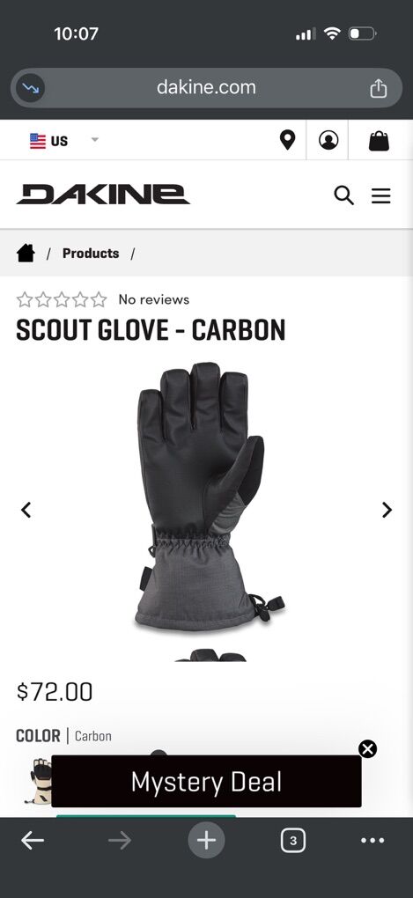
Task: Select the tan glove color swatch
Action: click(x=39, y=781)
